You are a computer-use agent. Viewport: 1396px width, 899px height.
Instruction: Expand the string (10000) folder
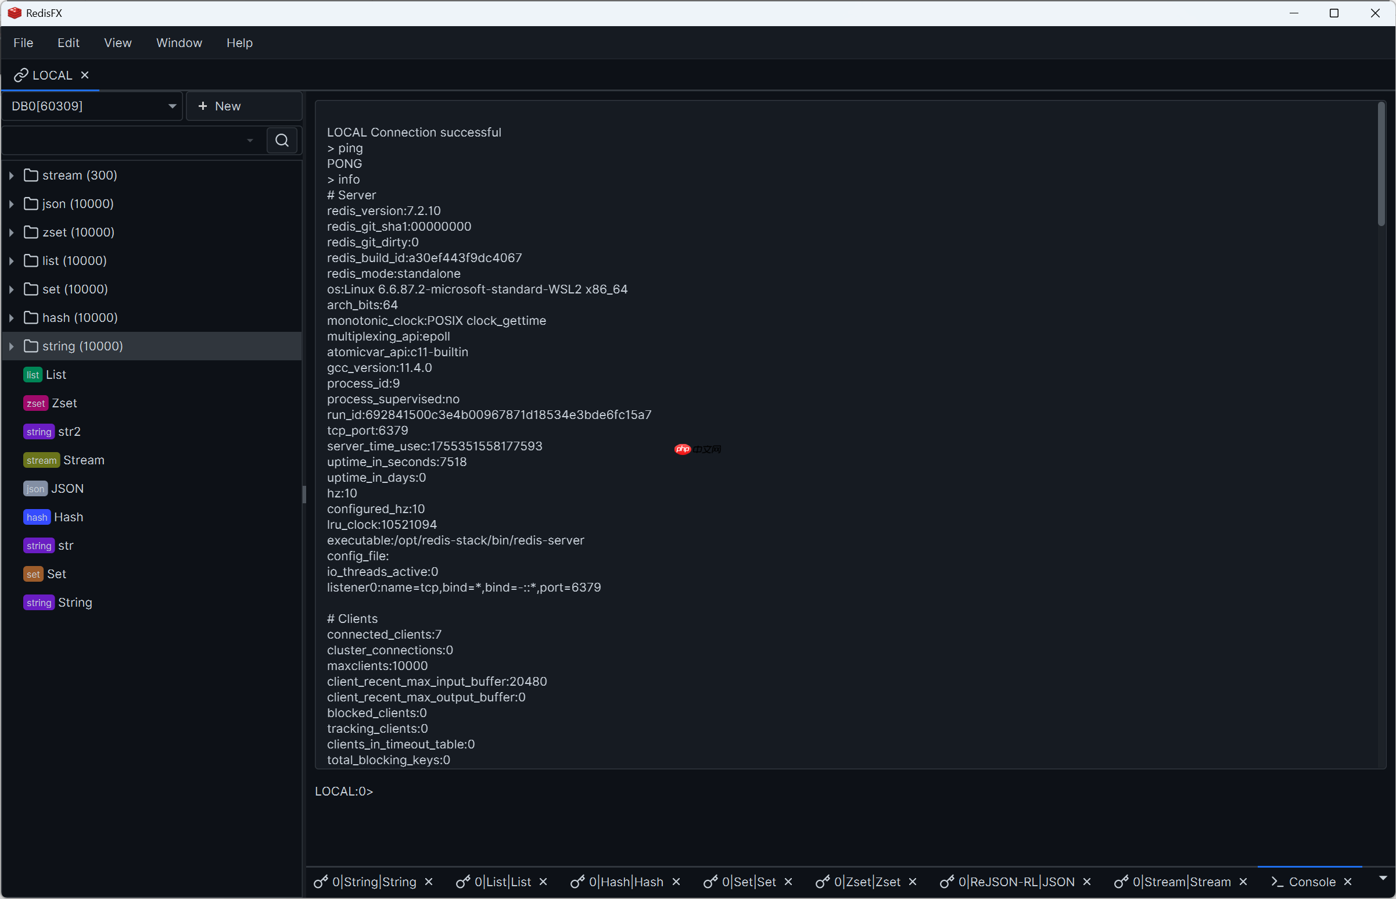[x=10, y=346]
